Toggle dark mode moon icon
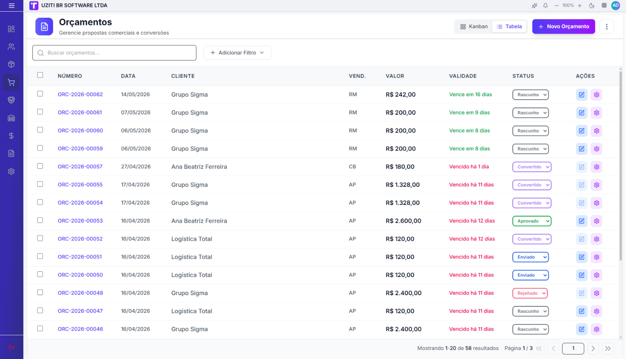Screen dimensions: 626x359 [592, 6]
